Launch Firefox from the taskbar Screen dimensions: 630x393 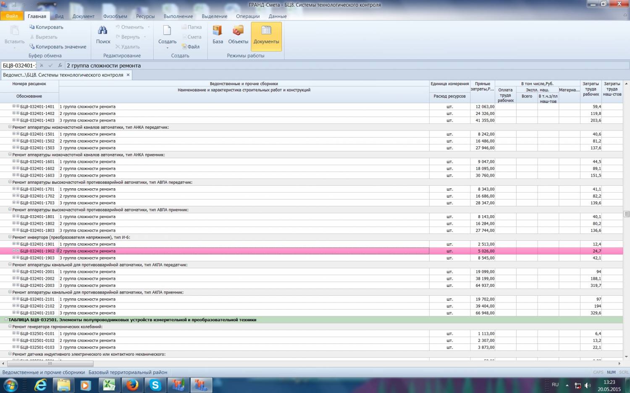[x=132, y=385]
